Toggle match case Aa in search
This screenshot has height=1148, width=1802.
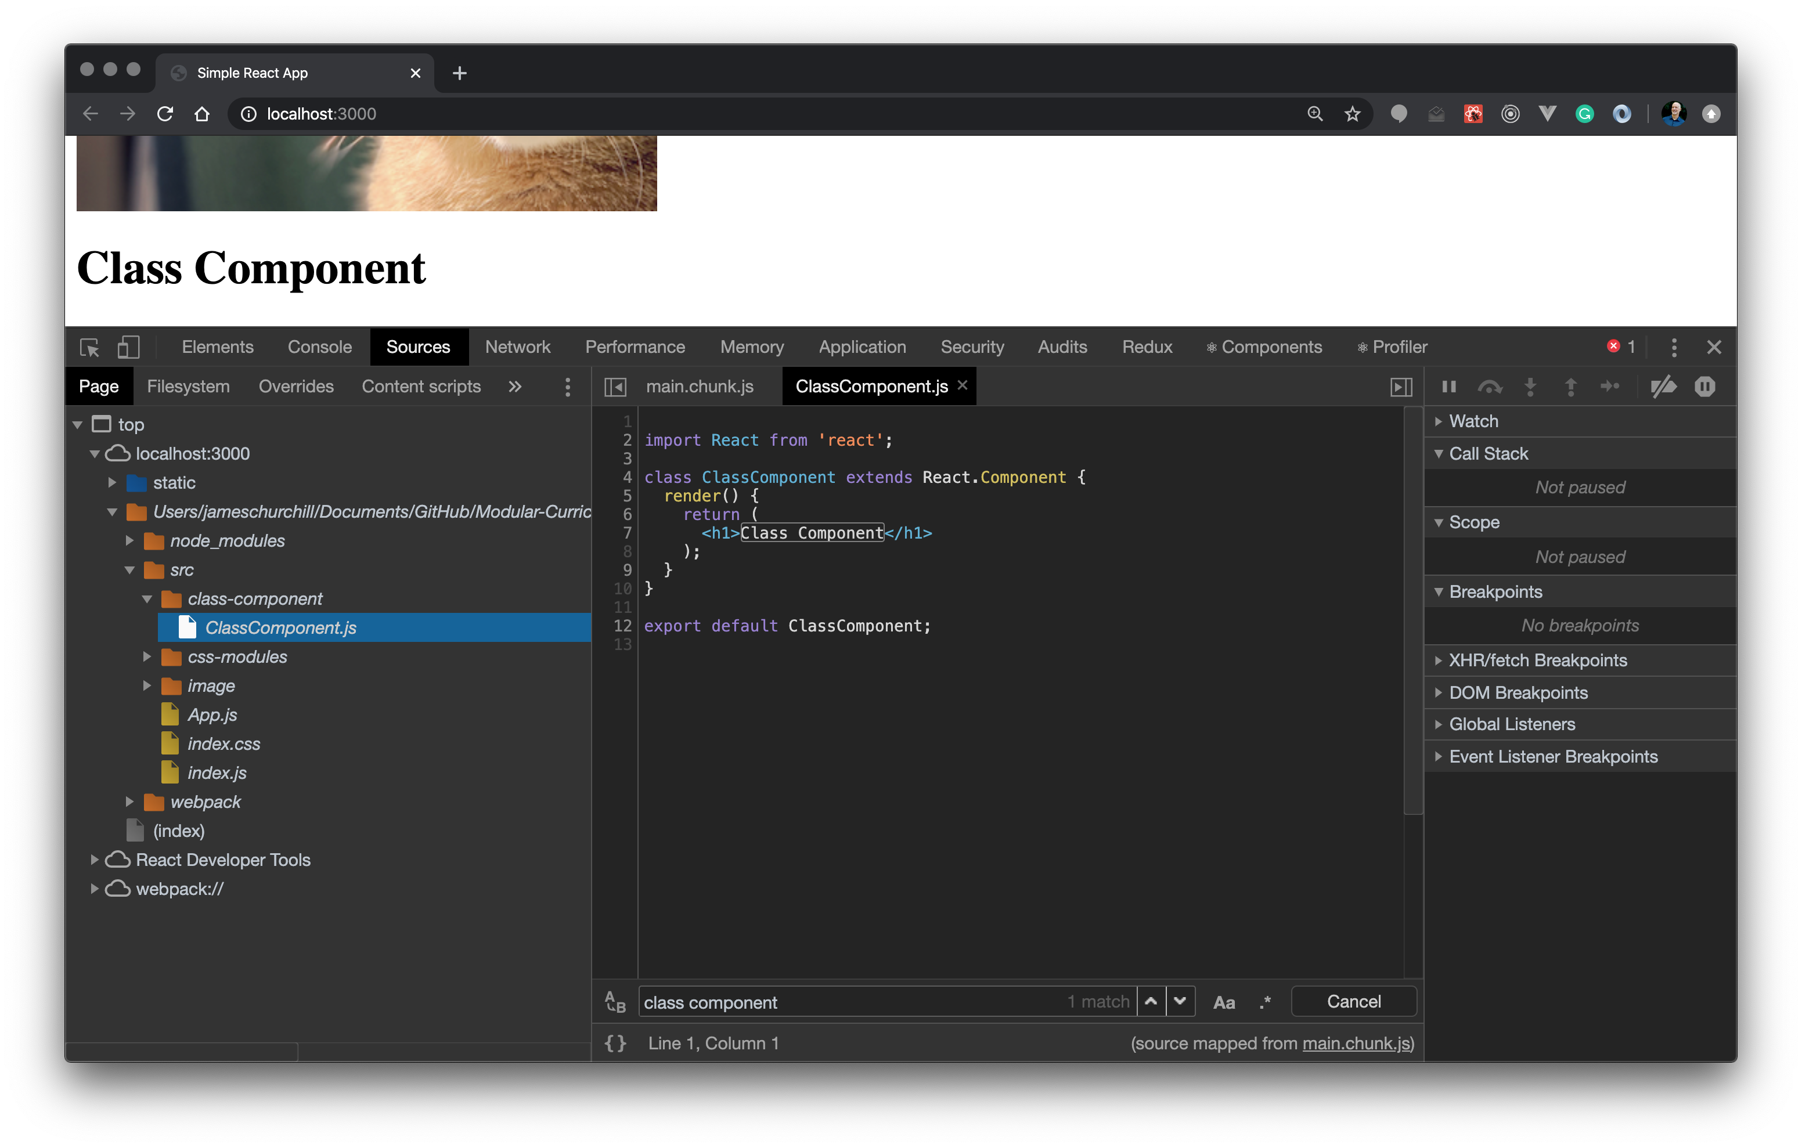(1224, 1002)
